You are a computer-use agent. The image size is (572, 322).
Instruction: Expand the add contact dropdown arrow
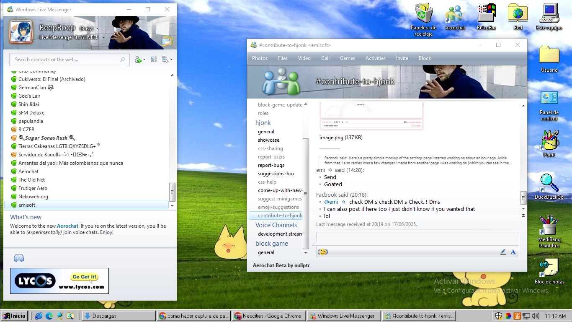pos(144,60)
